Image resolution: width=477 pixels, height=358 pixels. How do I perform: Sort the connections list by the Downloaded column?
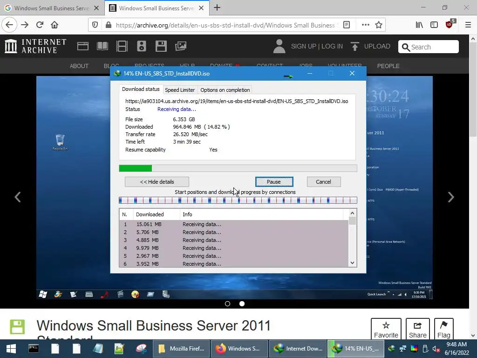tap(156, 214)
